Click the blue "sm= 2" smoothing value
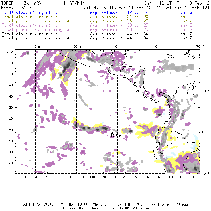211x211 pixels. (186, 12)
